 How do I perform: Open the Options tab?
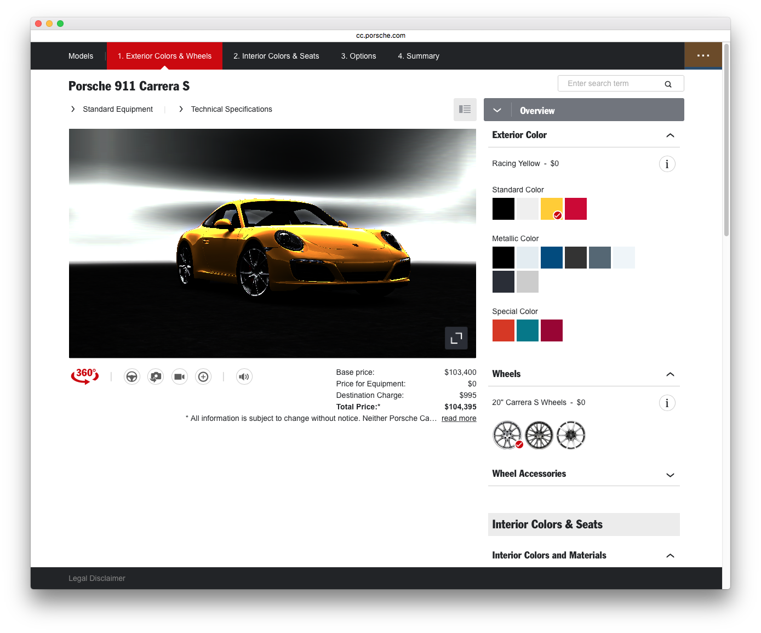click(x=358, y=56)
